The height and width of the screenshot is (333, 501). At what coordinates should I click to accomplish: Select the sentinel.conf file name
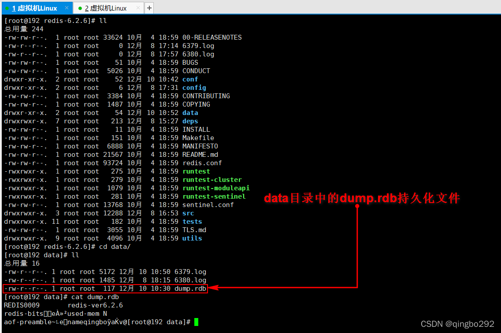[208, 205]
